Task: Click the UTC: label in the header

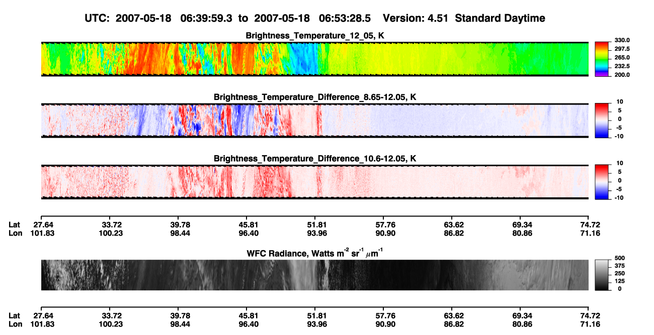Action: point(98,19)
